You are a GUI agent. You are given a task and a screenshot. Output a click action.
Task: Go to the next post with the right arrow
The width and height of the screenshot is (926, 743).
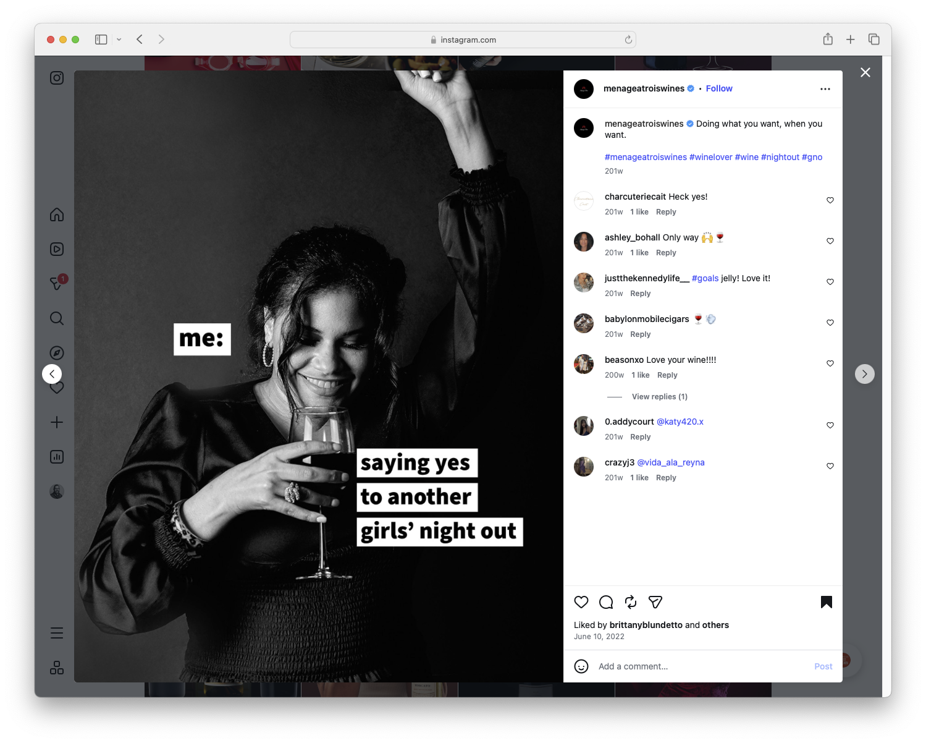[x=864, y=373]
